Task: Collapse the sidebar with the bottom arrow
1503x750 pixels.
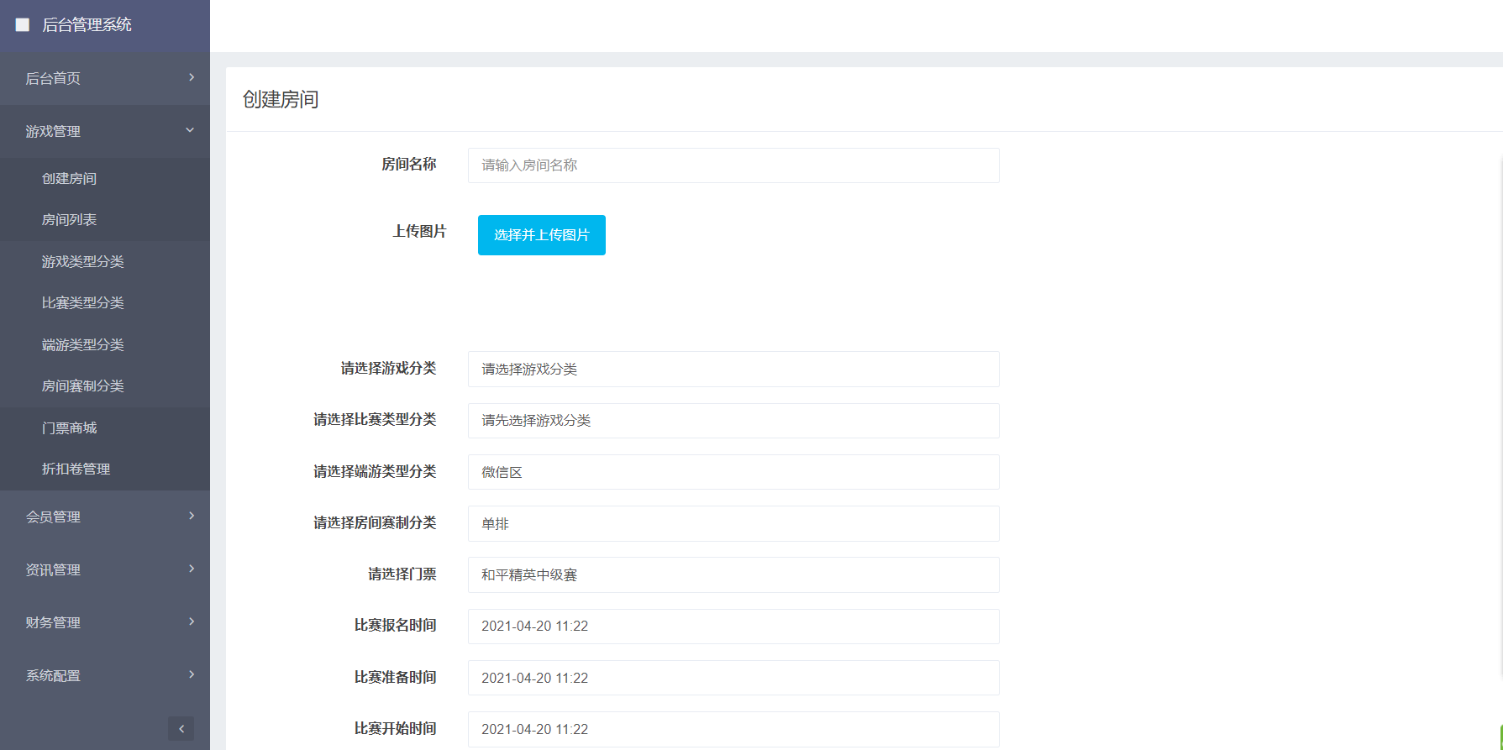Action: (x=181, y=728)
